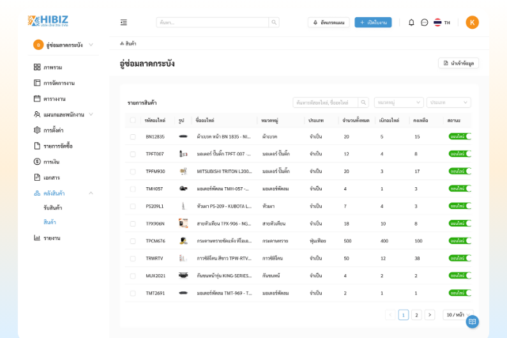Open the chat messages icon
Viewport: 507px width, 338px height.
pos(425,22)
